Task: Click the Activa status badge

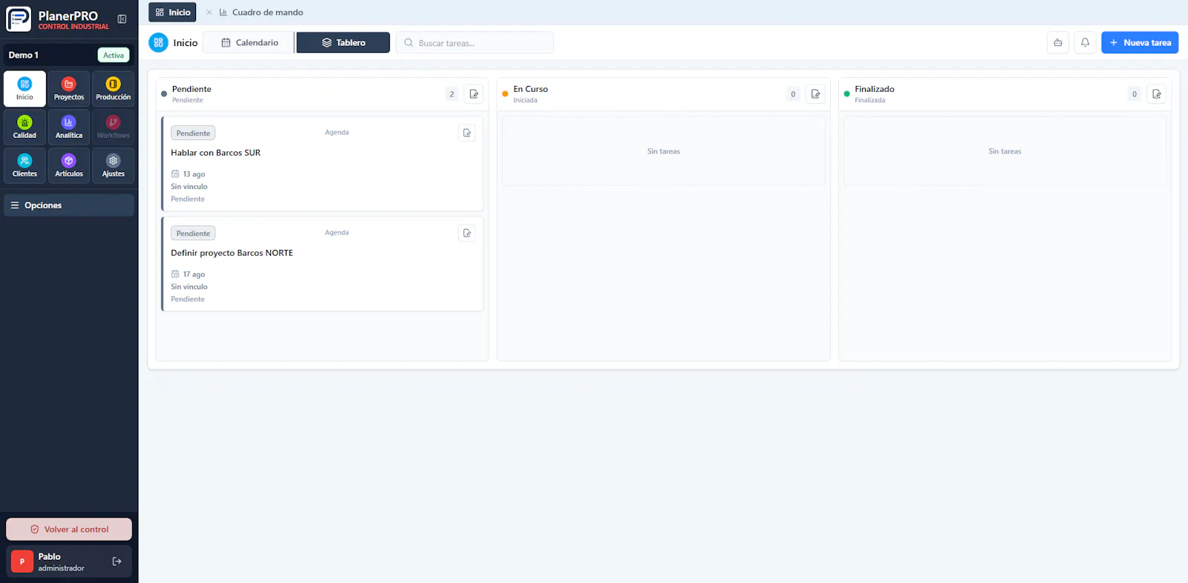Action: tap(114, 55)
